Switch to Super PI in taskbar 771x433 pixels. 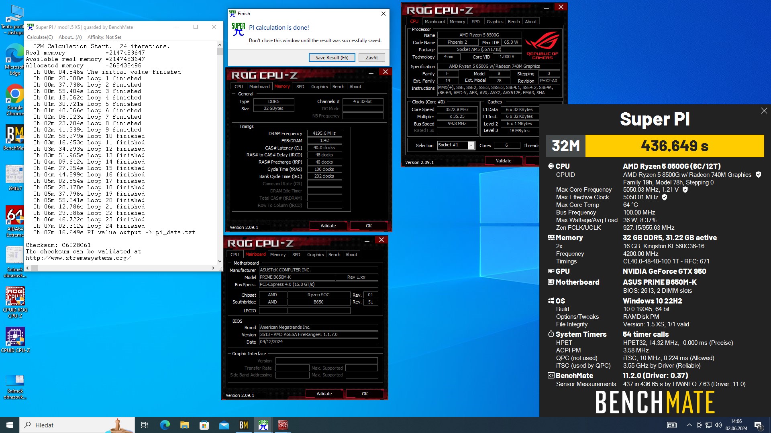[263, 425]
